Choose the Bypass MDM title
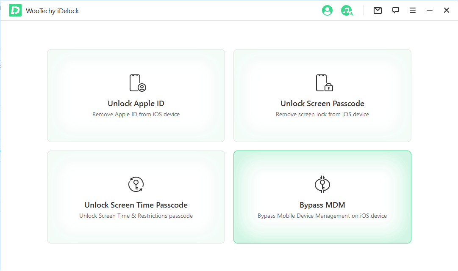The image size is (458, 271). coord(322,205)
